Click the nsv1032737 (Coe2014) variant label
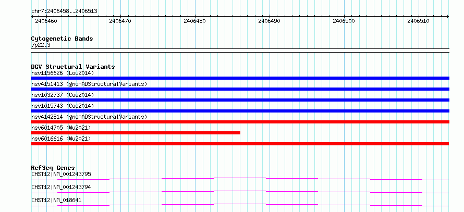The width and height of the screenshot is (464, 212). pyautogui.click(x=63, y=95)
